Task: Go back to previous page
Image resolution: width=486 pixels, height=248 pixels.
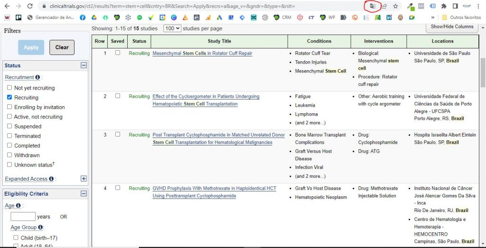Action: [7, 6]
